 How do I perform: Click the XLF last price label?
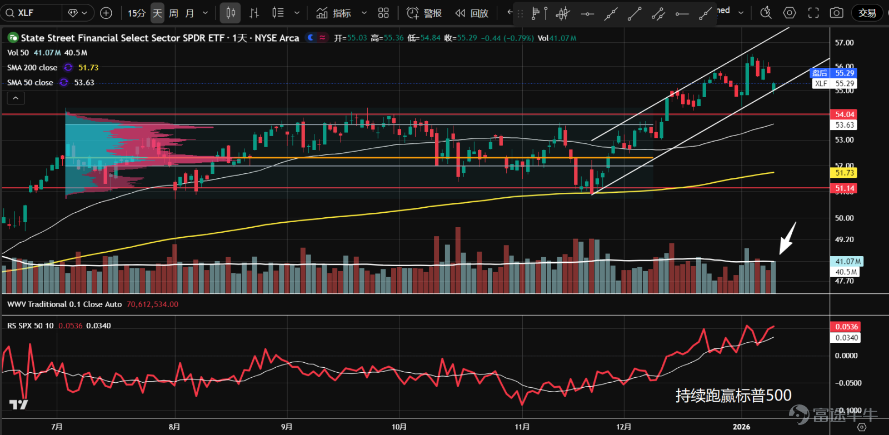tap(835, 83)
